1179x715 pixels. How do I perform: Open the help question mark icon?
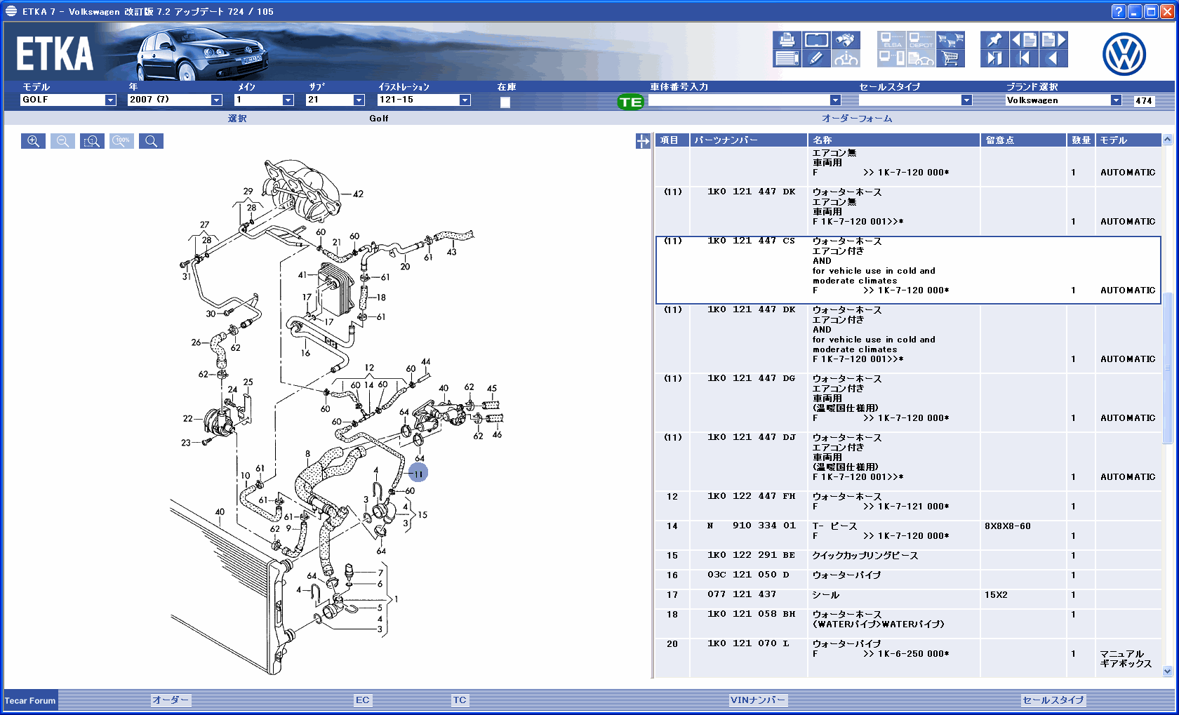[x=1119, y=11]
